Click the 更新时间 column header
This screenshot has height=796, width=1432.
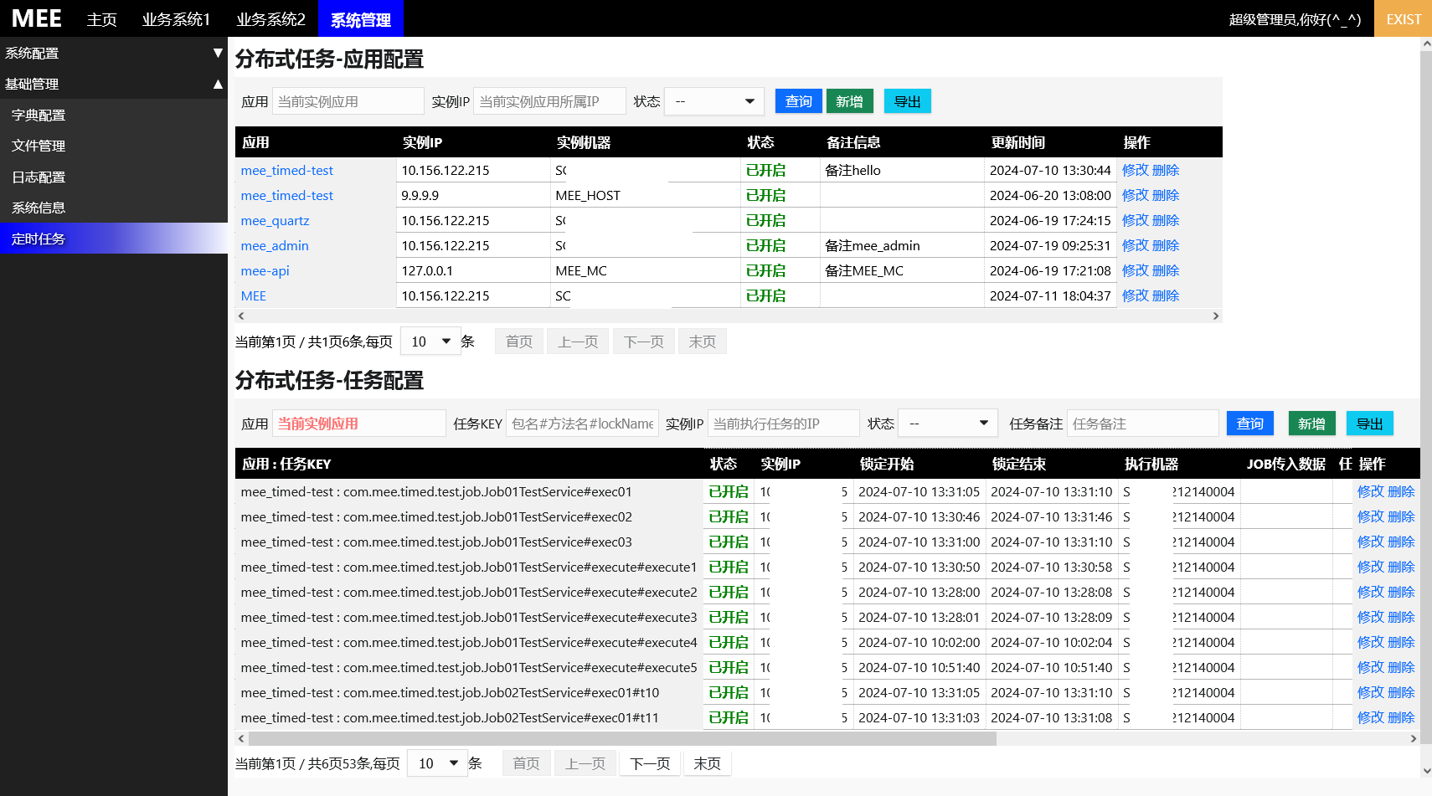tap(1018, 142)
